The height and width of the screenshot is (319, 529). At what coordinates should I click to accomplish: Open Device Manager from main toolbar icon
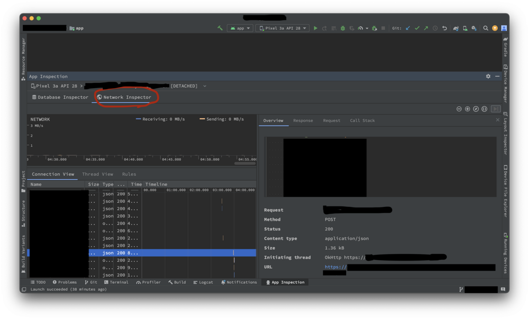[x=465, y=28]
